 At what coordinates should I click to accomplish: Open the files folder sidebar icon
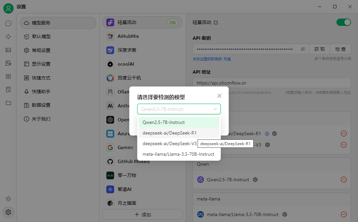click(8, 103)
